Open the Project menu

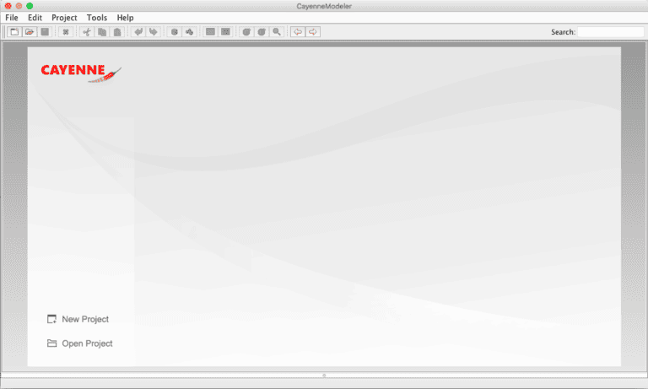[x=64, y=18]
